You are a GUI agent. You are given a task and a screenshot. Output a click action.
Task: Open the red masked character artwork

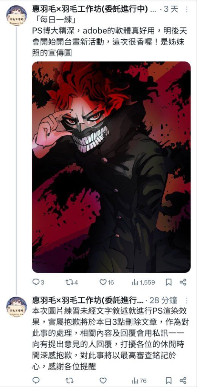click(111, 167)
